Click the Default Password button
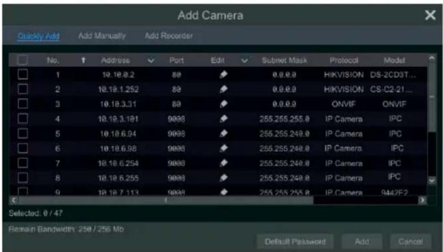This screenshot has height=252, width=443. (295, 242)
